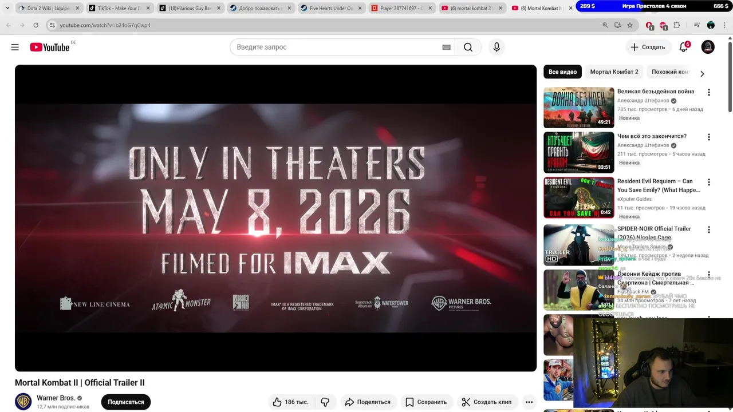Image resolution: width=733 pixels, height=412 pixels.
Task: Open the YouTube guide hamburger menu
Action: pos(15,47)
